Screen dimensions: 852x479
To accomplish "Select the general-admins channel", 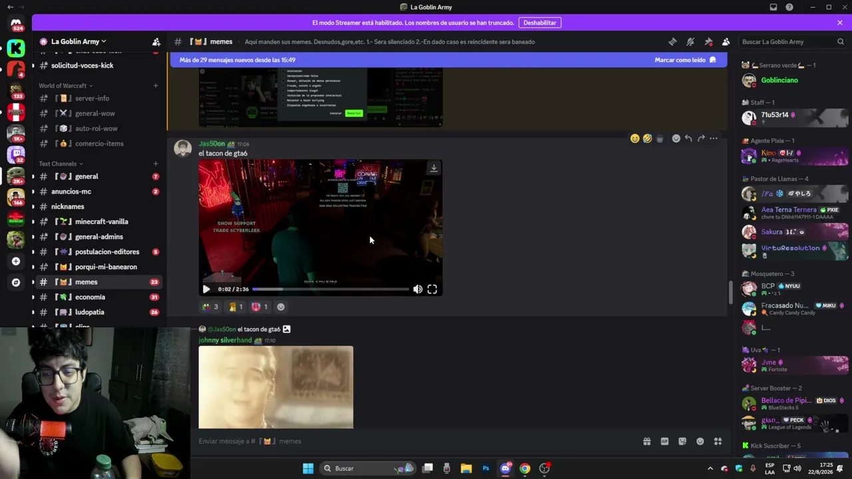I will (x=98, y=237).
